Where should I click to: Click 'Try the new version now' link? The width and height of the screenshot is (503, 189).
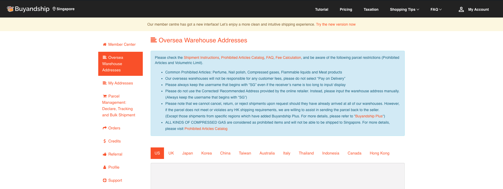(336, 24)
